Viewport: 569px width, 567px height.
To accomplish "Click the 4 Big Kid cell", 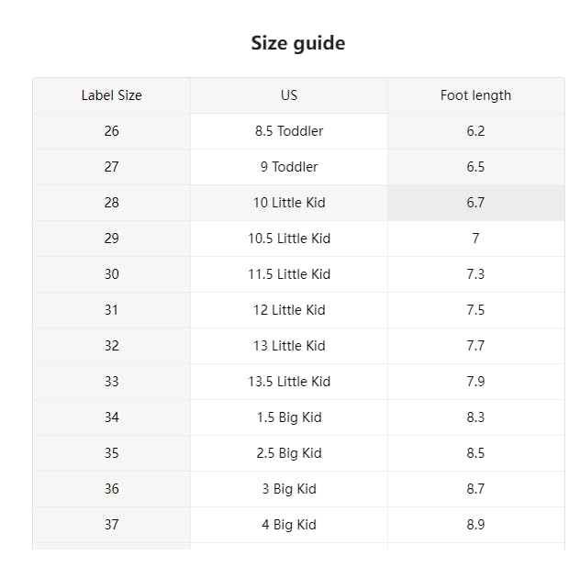I will coord(289,525).
